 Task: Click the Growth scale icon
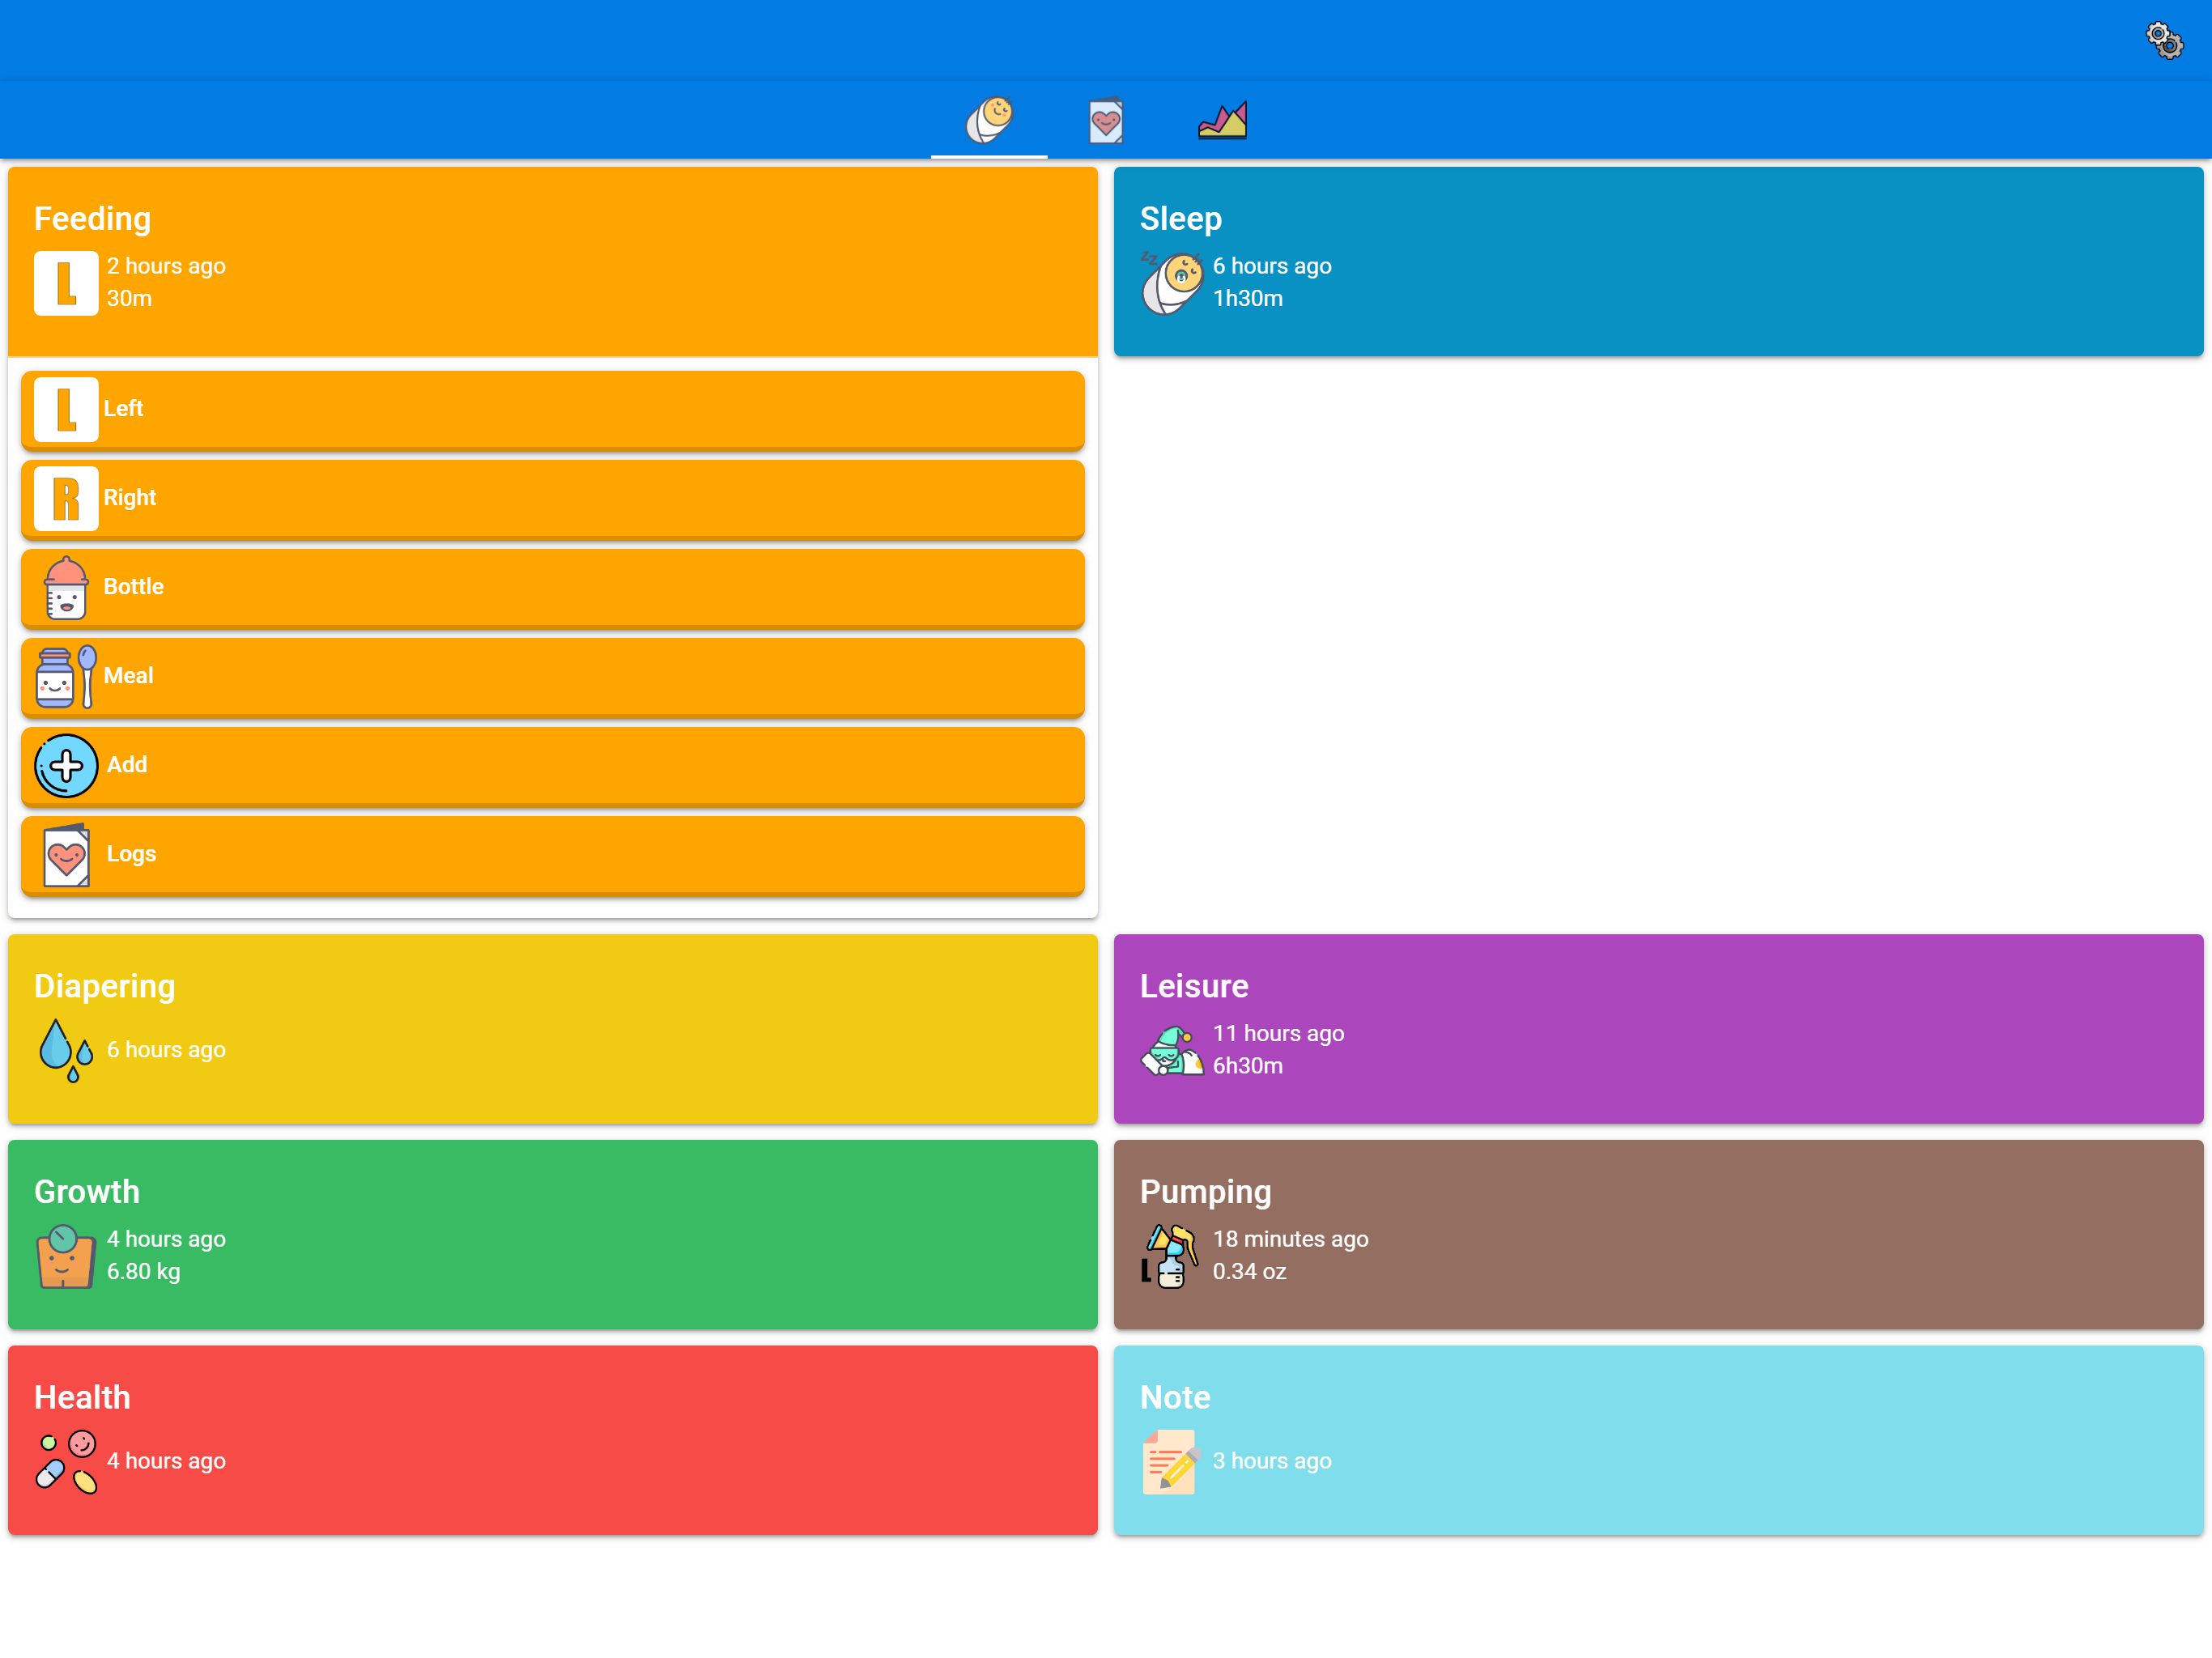(x=66, y=1256)
